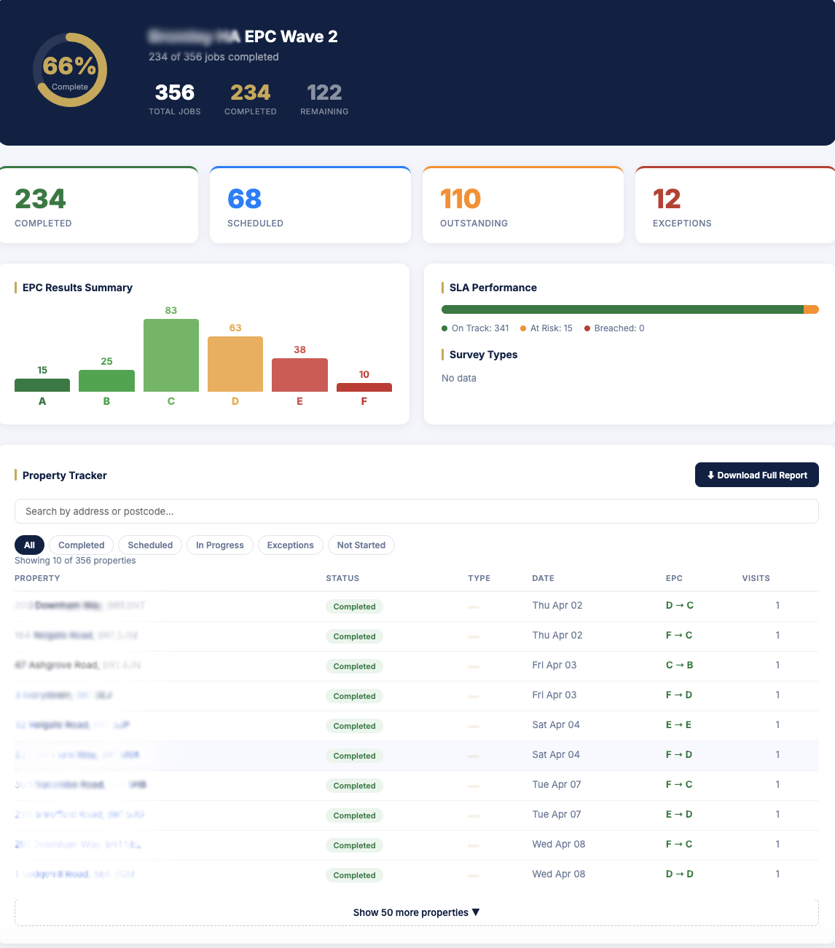Click the D → C EPC result
Viewport: 835px width, 948px height.
pyautogui.click(x=680, y=605)
